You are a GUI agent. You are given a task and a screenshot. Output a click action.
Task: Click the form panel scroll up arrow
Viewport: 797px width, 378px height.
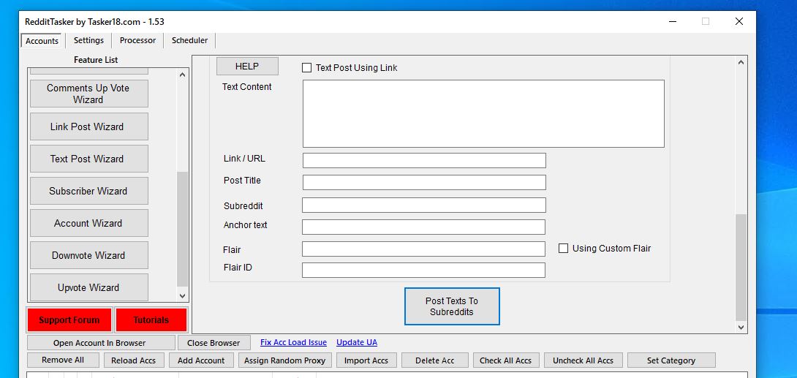coord(741,62)
